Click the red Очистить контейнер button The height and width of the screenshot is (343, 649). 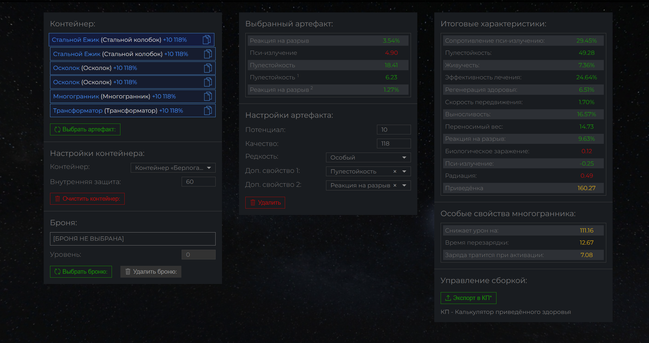(87, 199)
